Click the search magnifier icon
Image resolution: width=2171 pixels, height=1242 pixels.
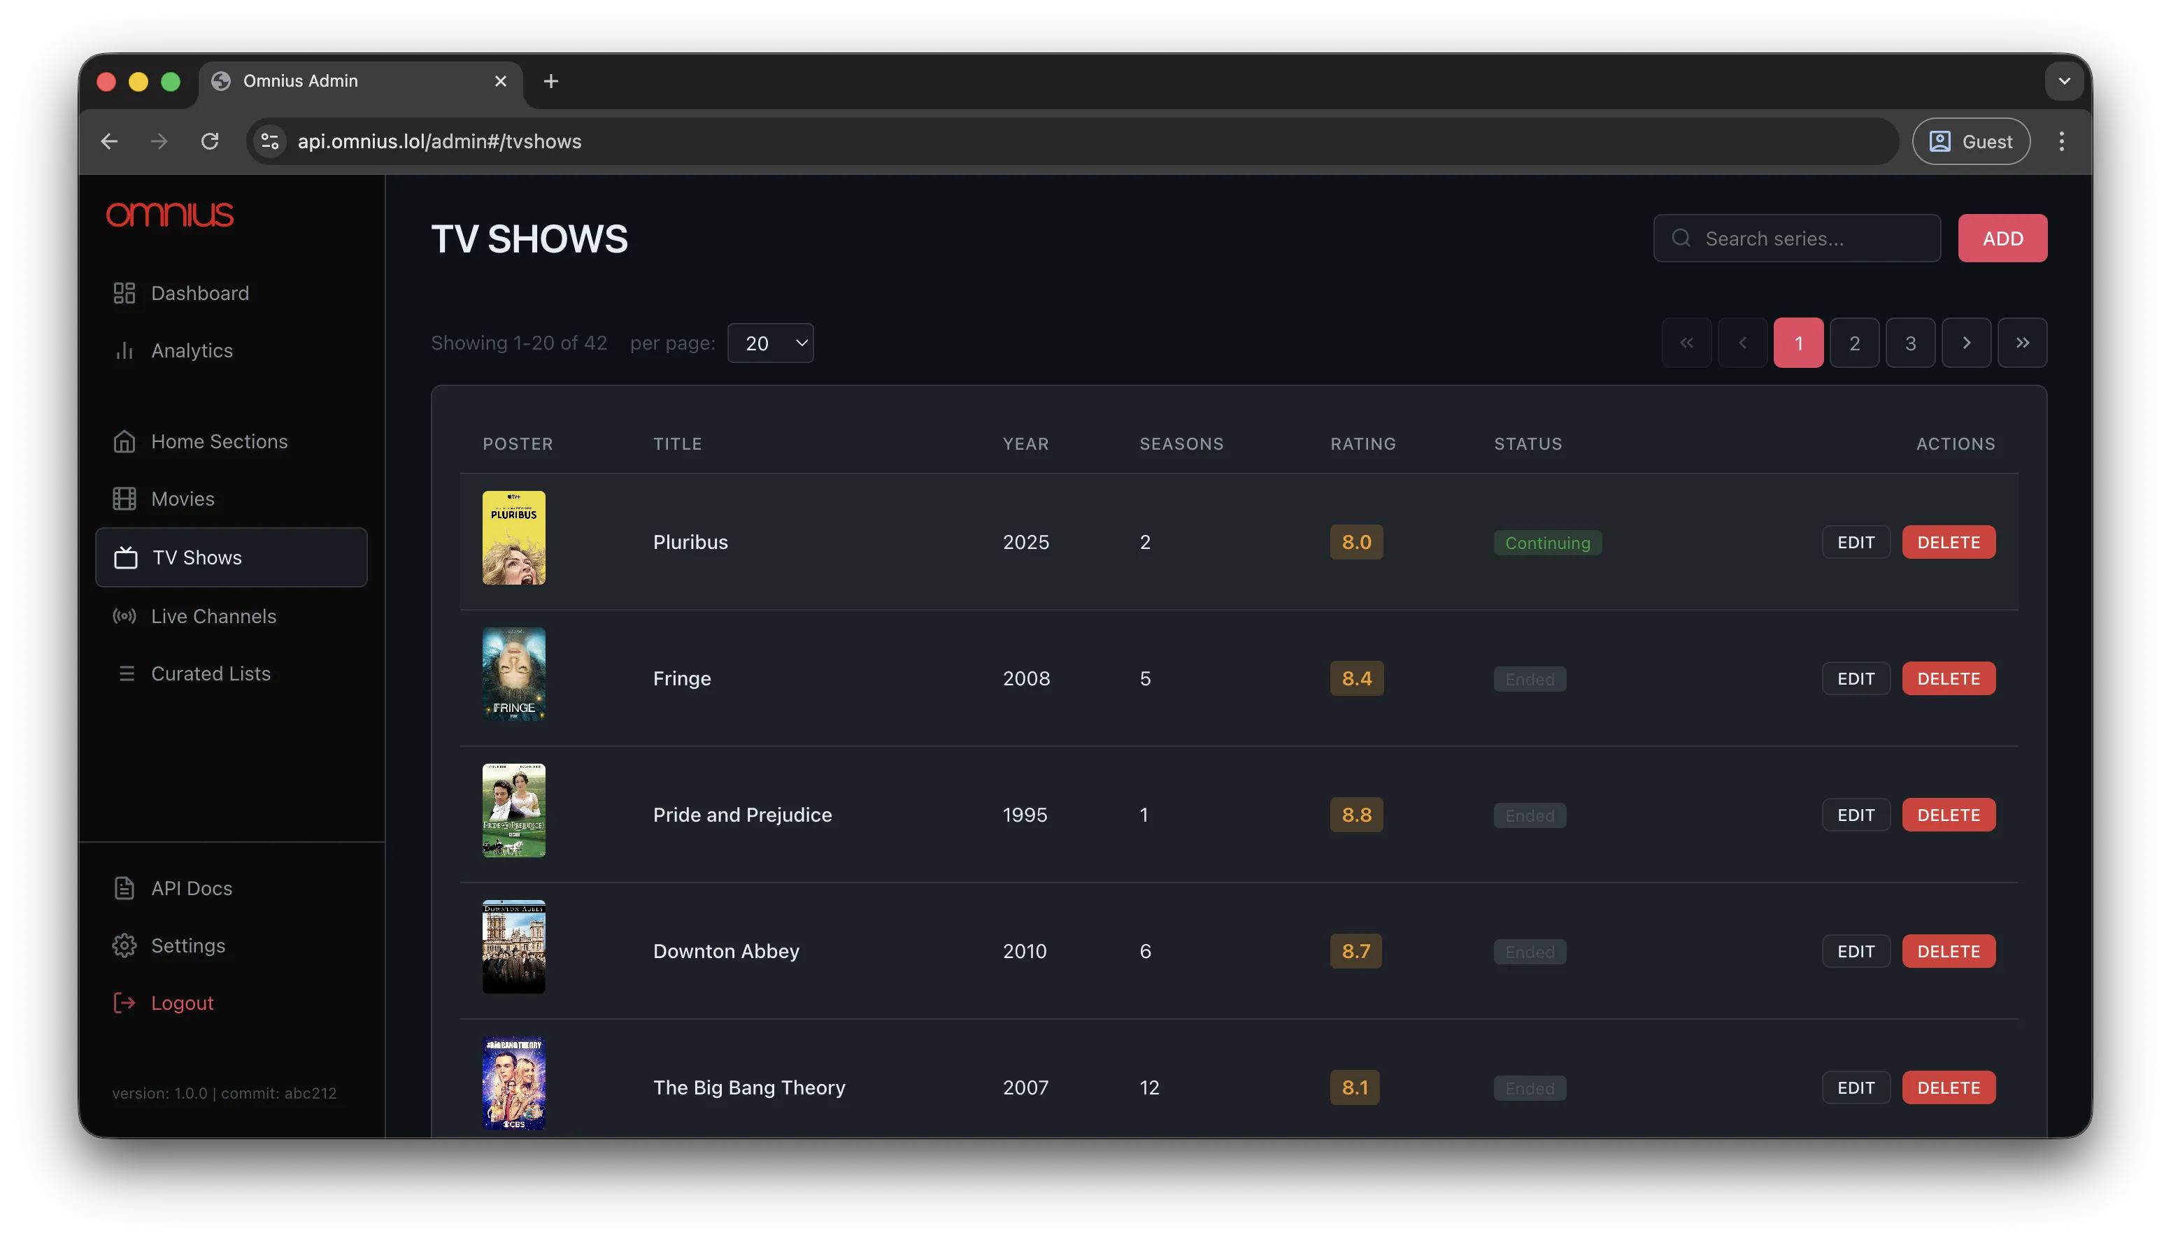tap(1681, 238)
